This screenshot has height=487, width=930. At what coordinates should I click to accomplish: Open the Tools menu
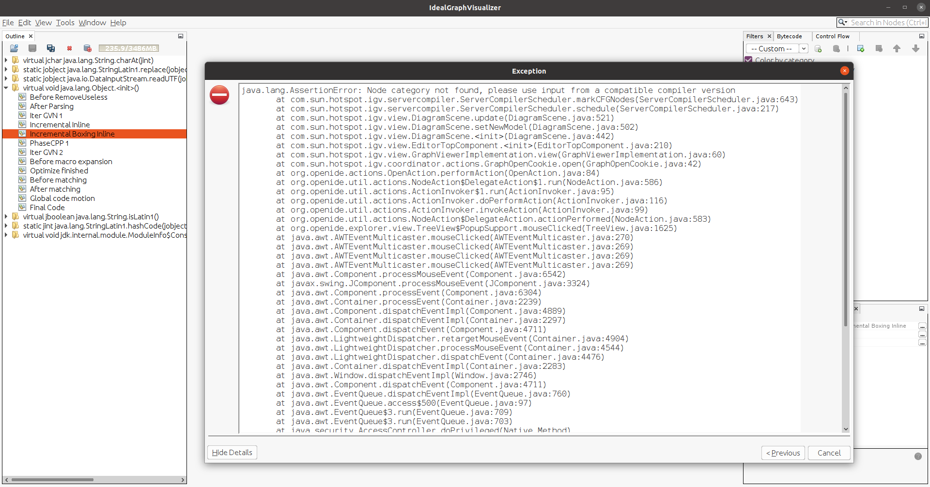(65, 23)
